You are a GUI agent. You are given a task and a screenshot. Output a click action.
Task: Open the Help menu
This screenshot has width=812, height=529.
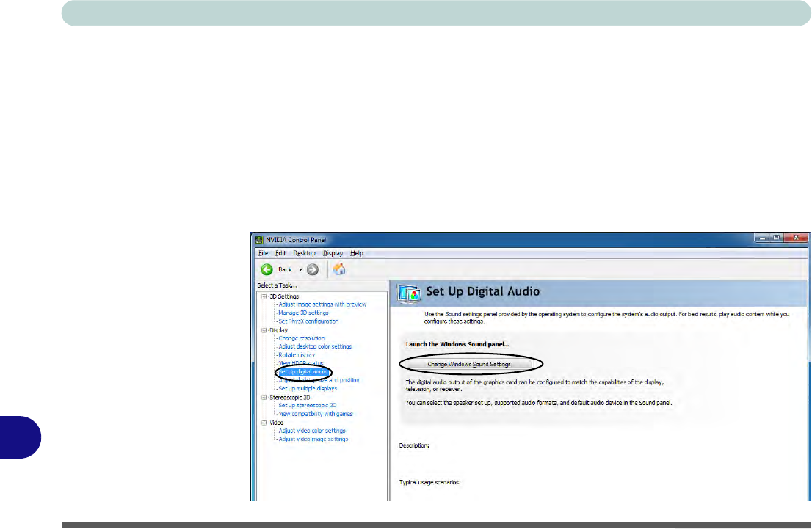click(357, 253)
